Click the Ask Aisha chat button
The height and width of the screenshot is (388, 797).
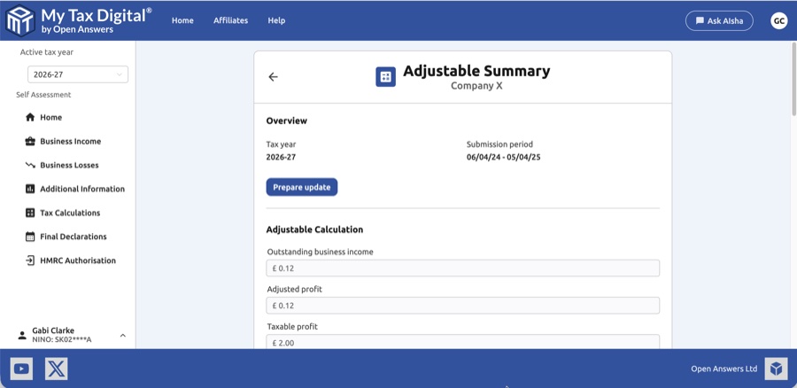tap(719, 21)
